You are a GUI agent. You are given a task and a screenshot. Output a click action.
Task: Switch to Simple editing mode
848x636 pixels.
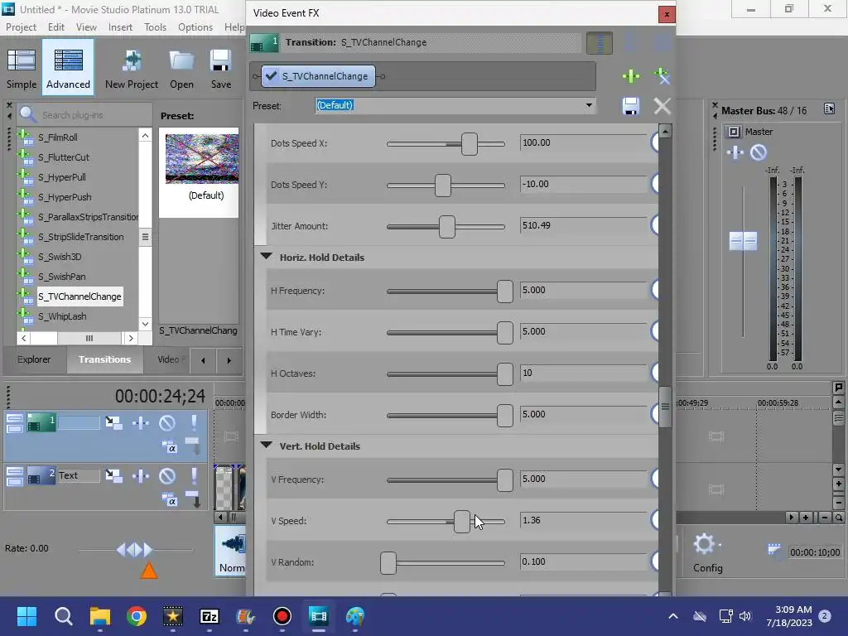(x=22, y=68)
